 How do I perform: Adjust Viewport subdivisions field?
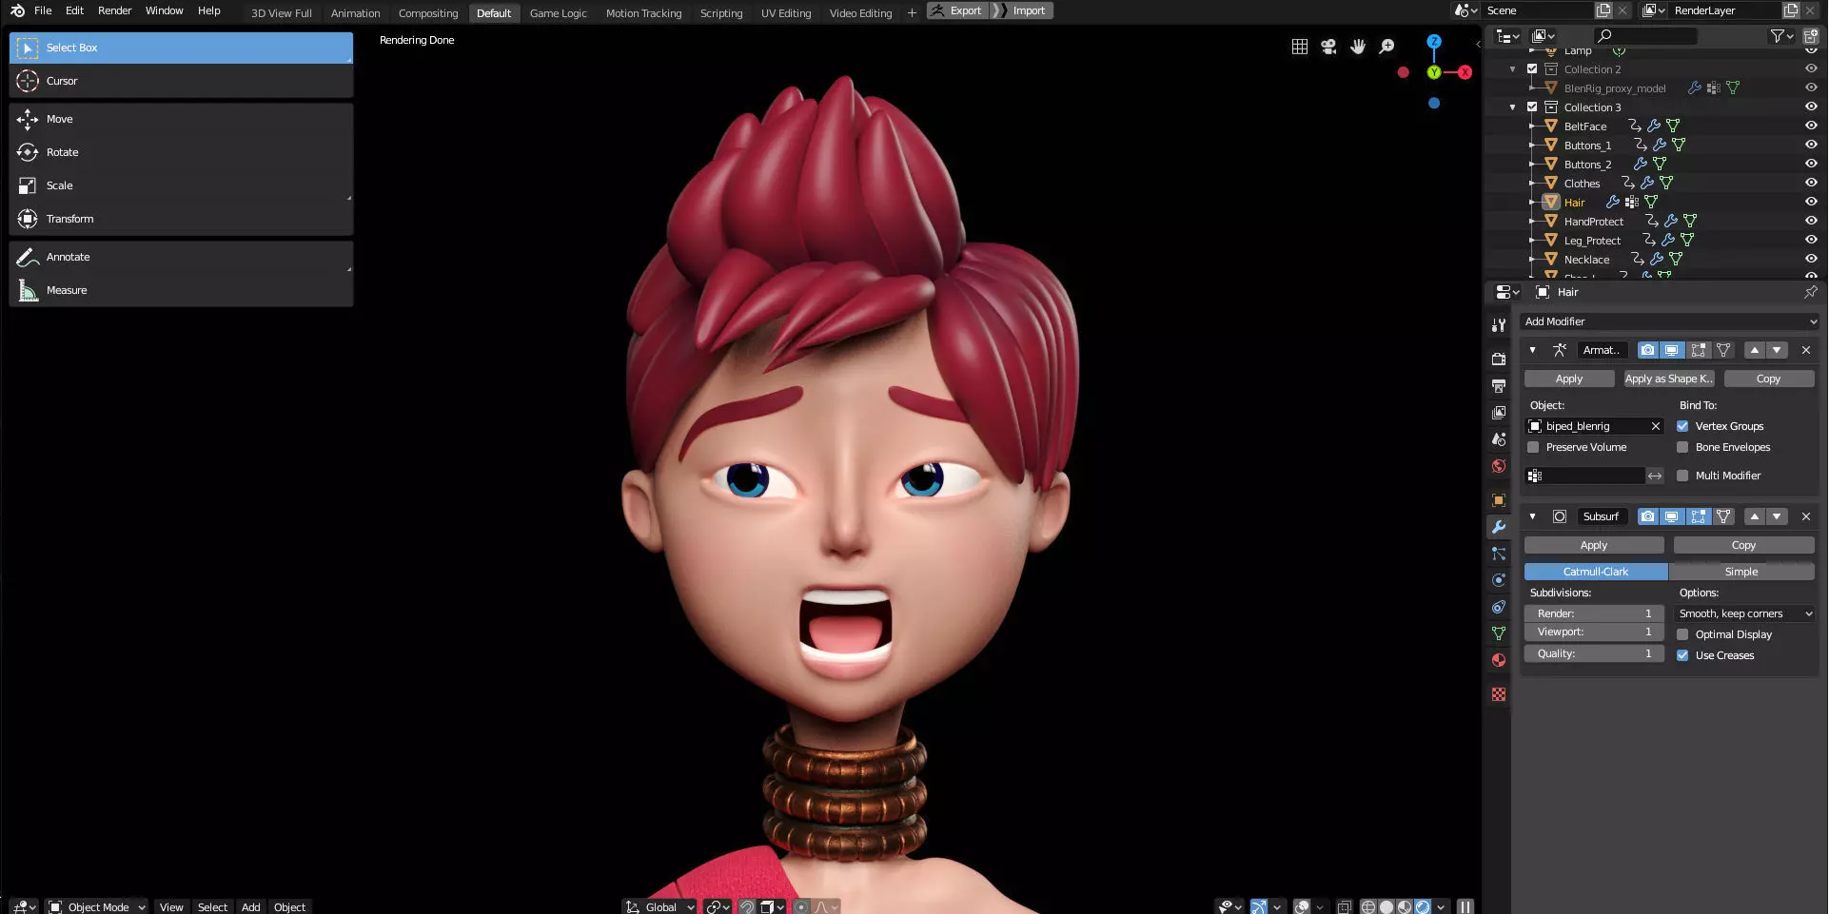(1594, 632)
